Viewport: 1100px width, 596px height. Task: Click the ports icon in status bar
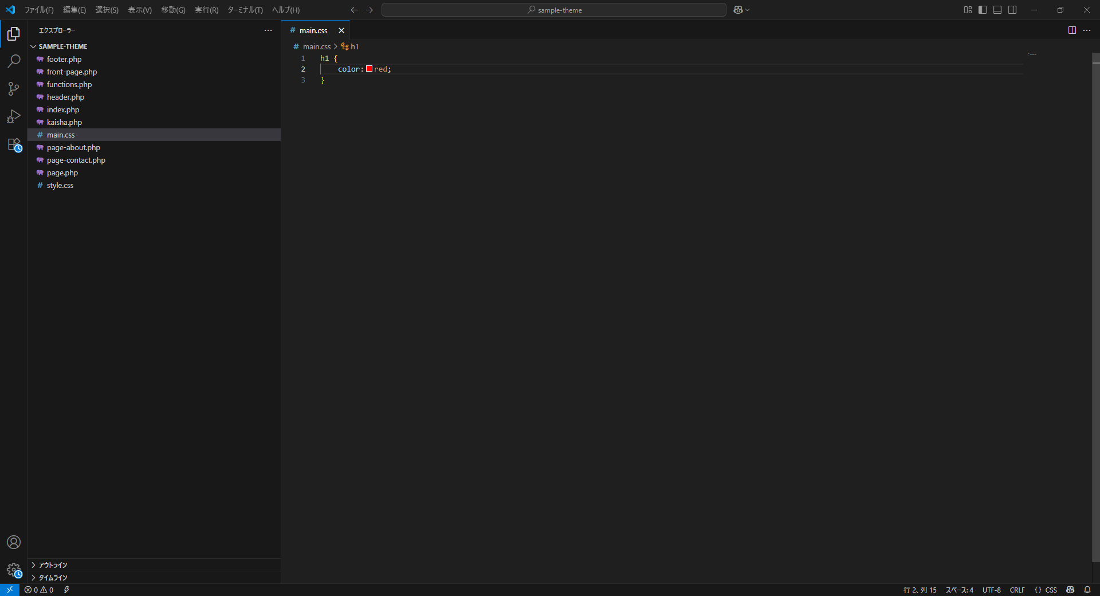point(66,590)
